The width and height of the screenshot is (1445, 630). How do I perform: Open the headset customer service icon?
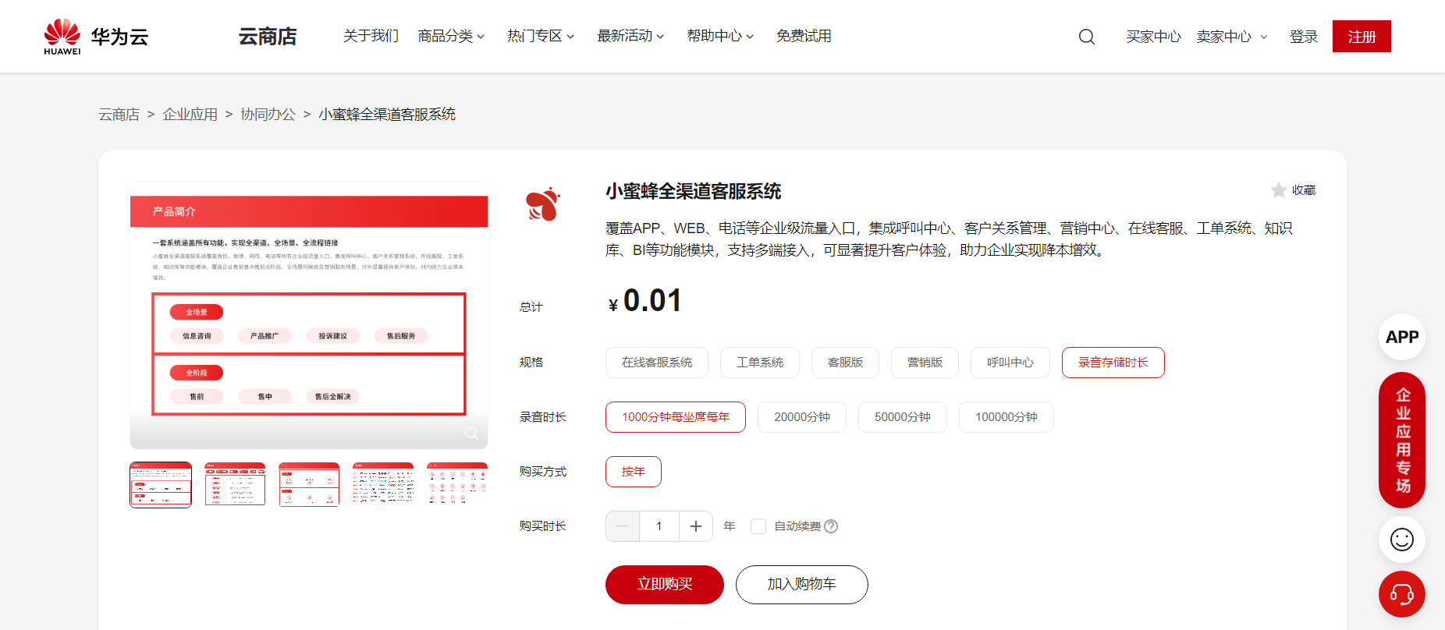[1401, 594]
